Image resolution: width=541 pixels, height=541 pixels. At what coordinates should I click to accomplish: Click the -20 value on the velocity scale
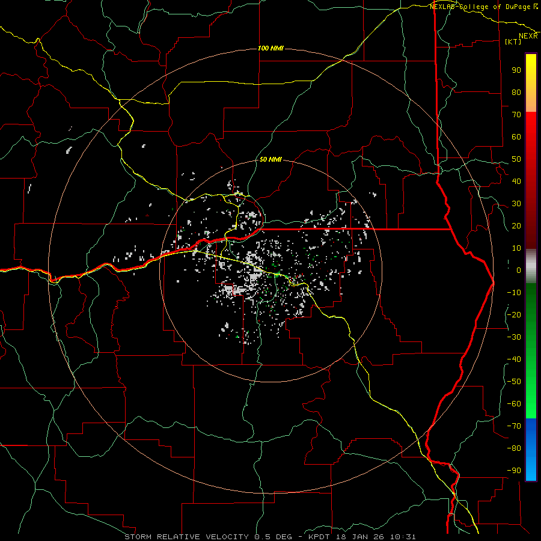[x=514, y=314]
